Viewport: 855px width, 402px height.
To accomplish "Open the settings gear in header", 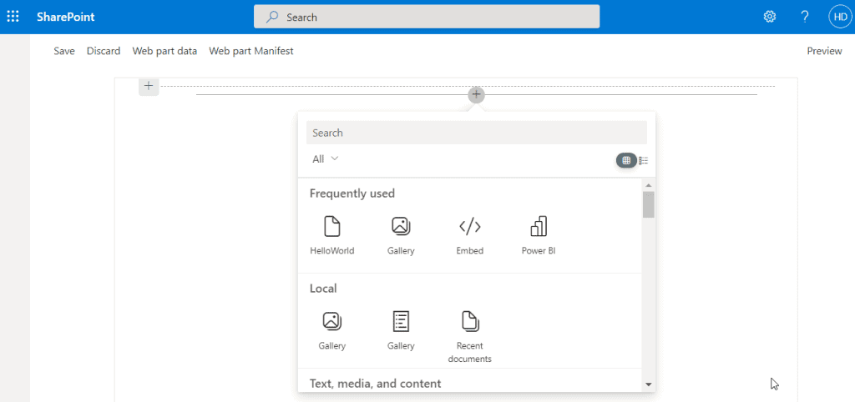I will [x=769, y=17].
